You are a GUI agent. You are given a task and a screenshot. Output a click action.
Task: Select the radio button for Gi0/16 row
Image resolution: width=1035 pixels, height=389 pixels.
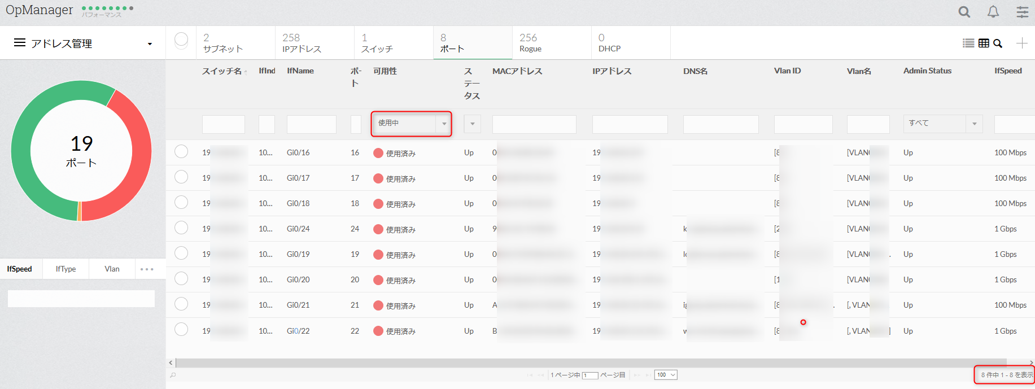(x=181, y=151)
